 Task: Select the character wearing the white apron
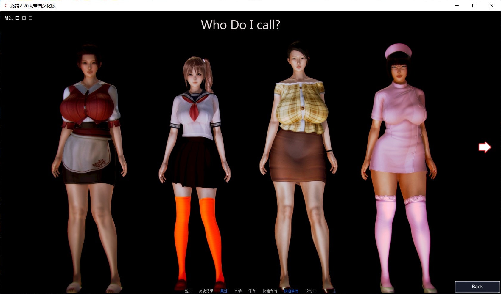pyautogui.click(x=89, y=149)
